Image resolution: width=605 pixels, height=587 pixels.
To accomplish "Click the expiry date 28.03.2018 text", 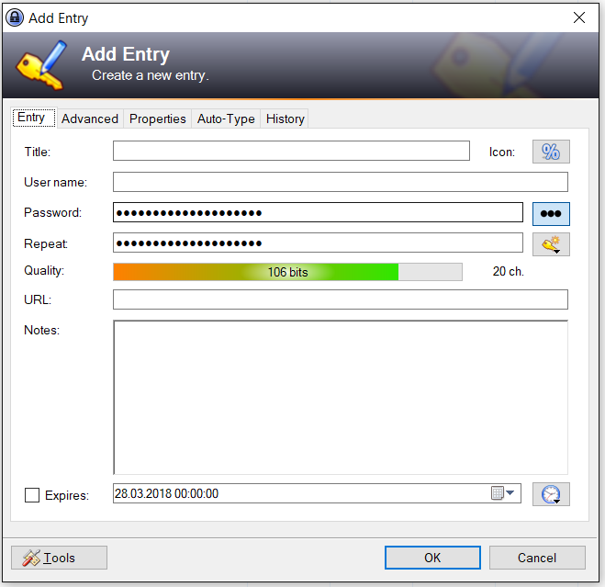I will tap(167, 493).
